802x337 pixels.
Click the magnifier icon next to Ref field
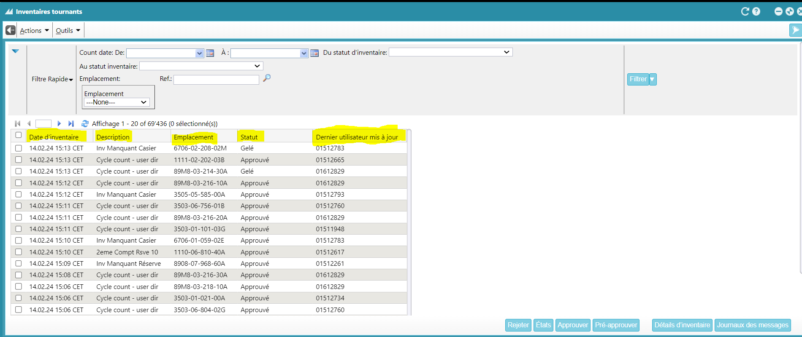click(x=266, y=78)
